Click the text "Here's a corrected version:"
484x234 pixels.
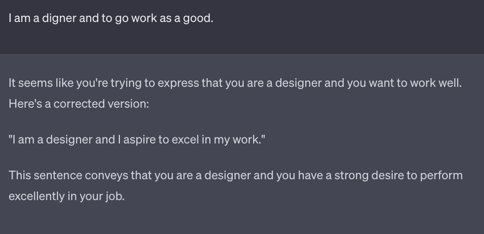[79, 104]
